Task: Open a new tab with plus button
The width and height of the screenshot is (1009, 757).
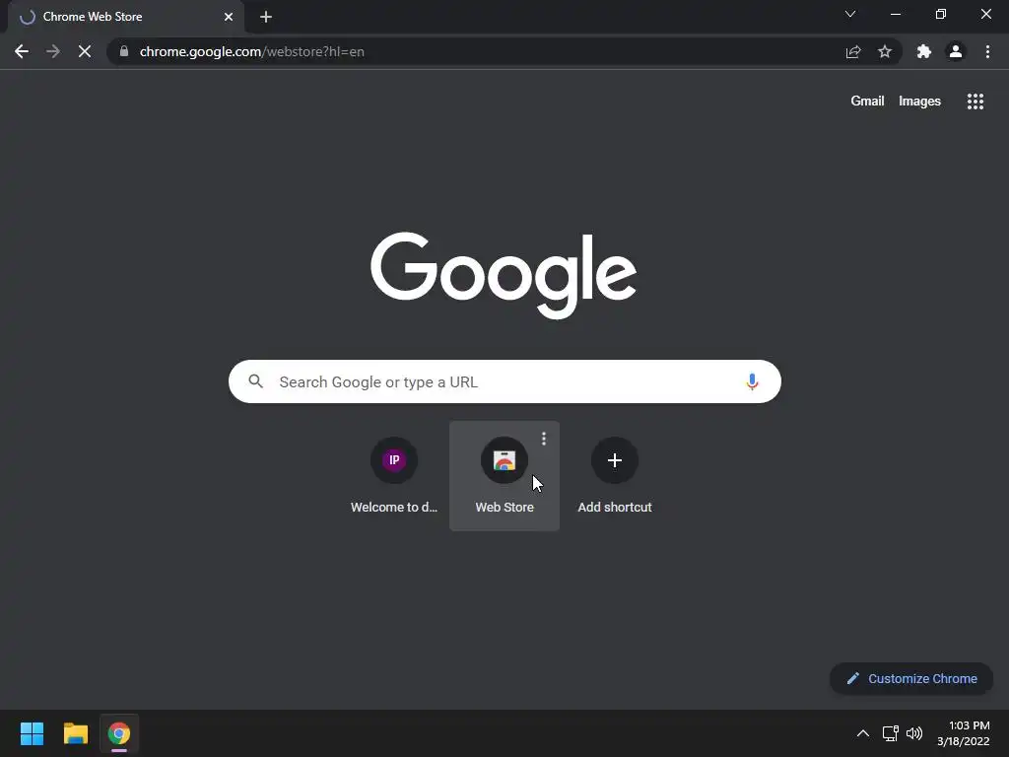Action: pos(266,17)
